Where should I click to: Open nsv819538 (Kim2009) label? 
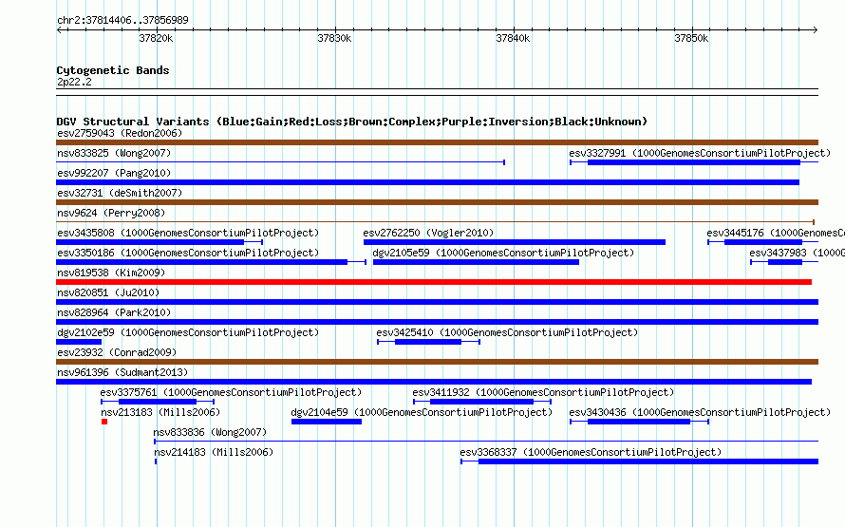pyautogui.click(x=111, y=273)
